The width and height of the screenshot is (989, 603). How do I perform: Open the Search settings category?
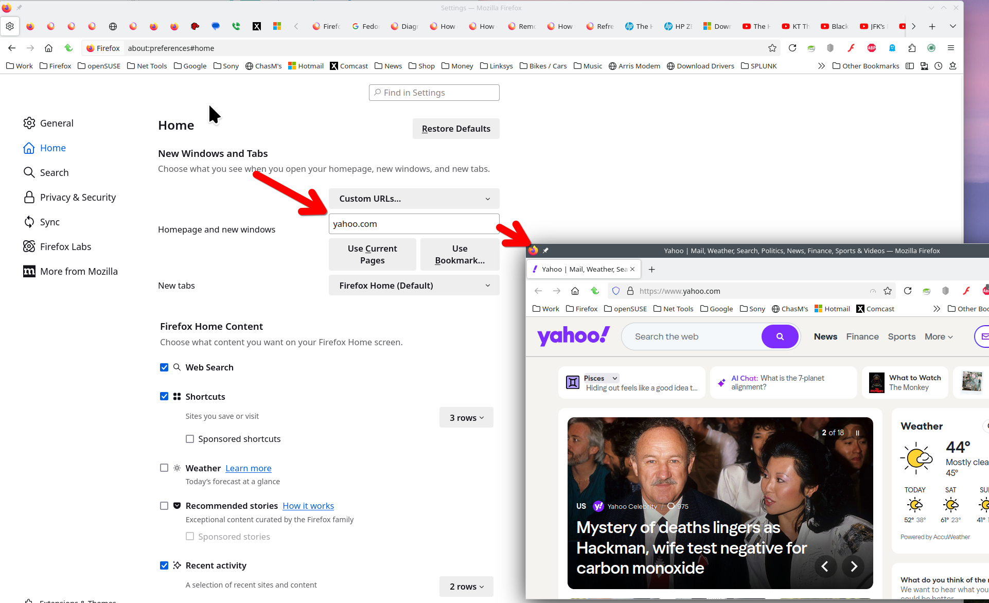(46, 172)
